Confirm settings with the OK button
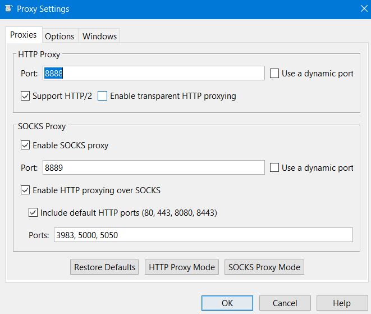The image size is (371, 314). [x=227, y=303]
